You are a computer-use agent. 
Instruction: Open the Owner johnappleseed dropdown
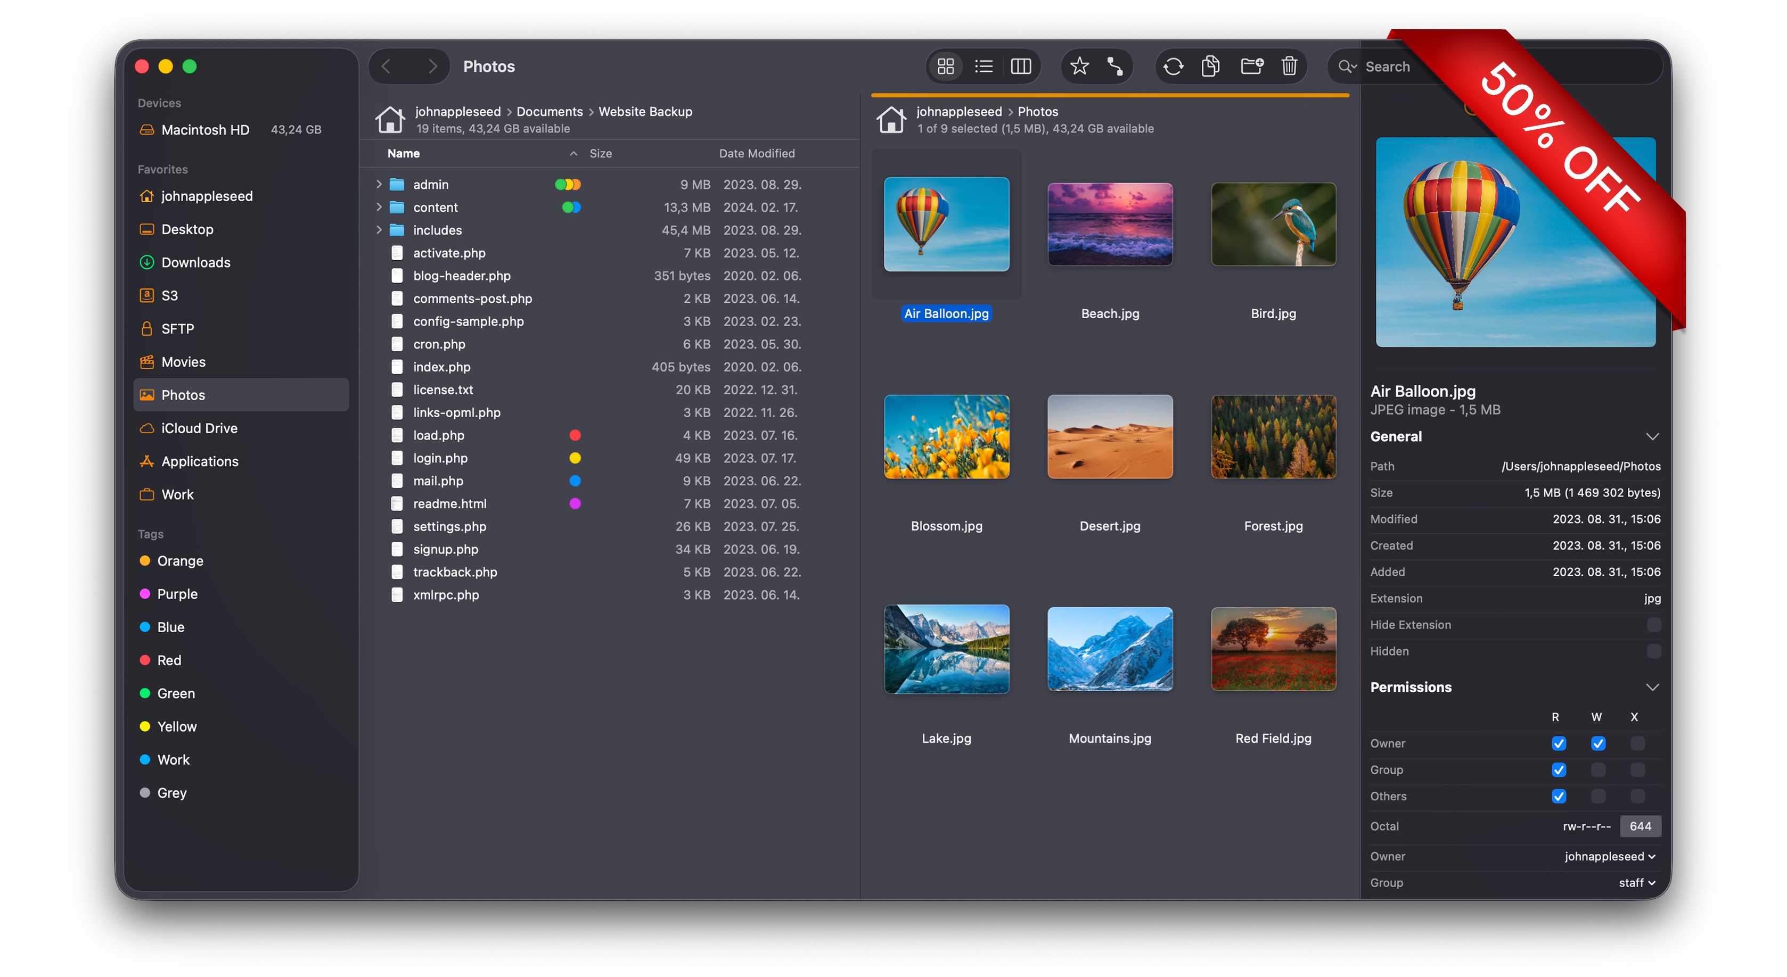point(1609,856)
